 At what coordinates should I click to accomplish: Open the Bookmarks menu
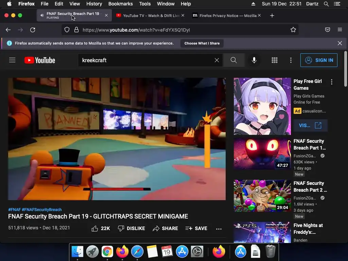121,4
